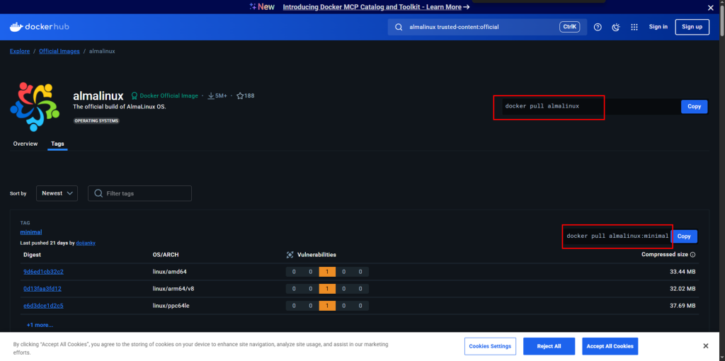Click the linux/ppc64le cell

(x=171, y=306)
